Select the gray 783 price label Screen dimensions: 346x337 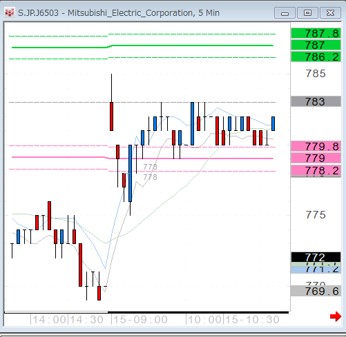pyautogui.click(x=316, y=101)
